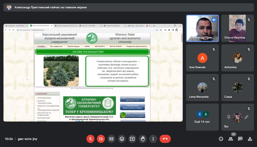This screenshot has height=147, width=257.
Task: Click the meeting code gac-ecrs-jny
Action: [28, 139]
